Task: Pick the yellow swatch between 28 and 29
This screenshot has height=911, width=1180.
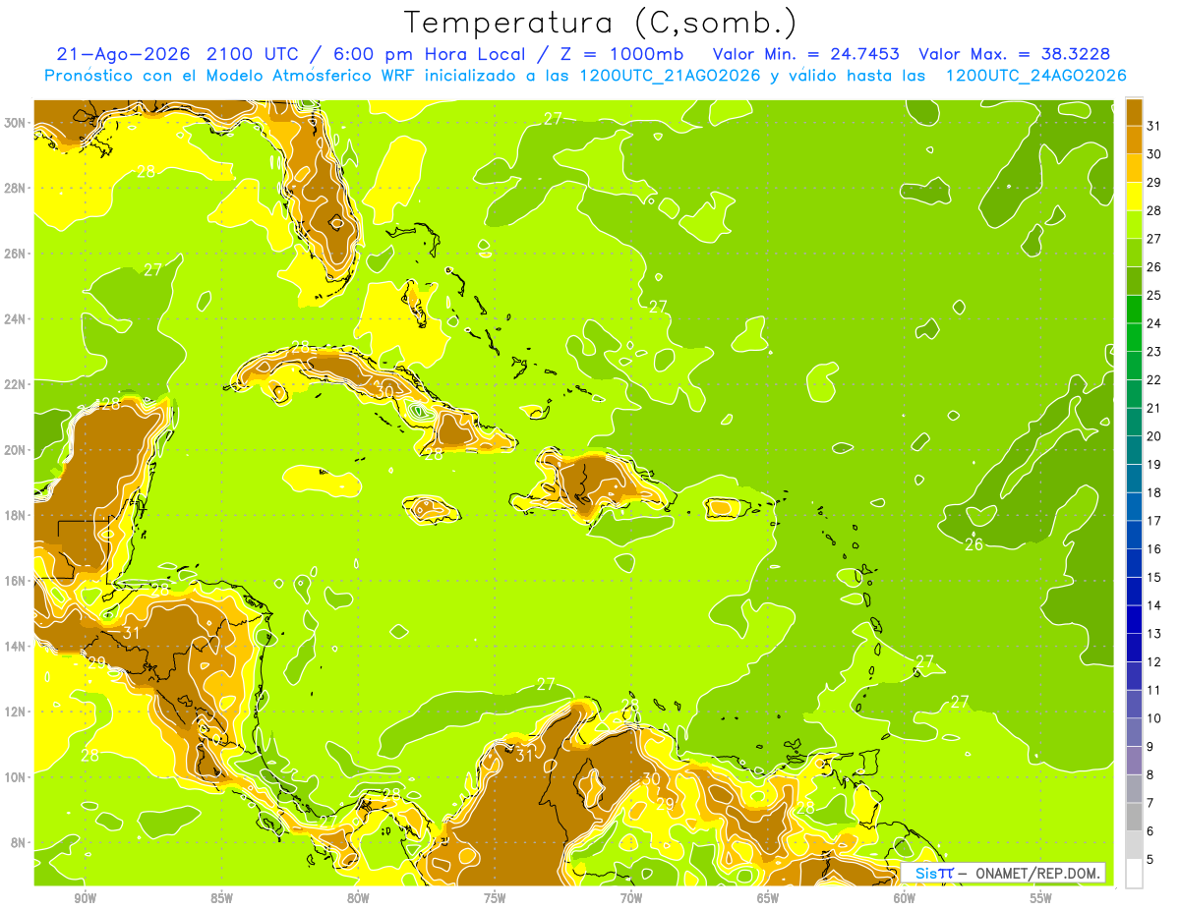Action: [1134, 197]
